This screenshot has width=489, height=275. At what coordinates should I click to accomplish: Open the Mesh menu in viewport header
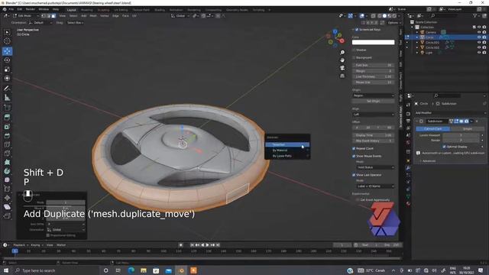(x=93, y=15)
